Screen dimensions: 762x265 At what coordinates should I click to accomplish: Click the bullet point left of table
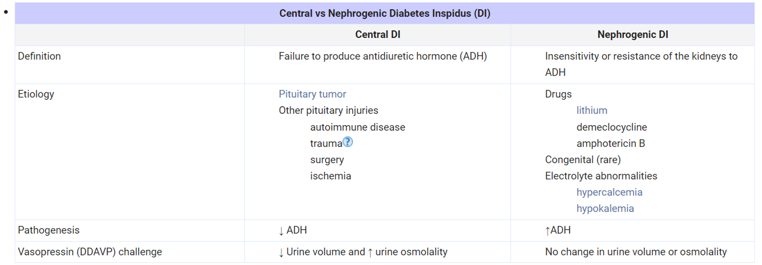point(6,12)
